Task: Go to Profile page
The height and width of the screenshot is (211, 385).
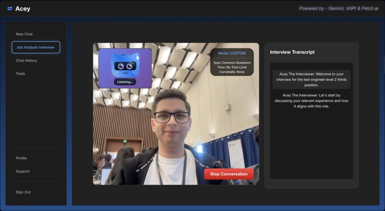Action: (21, 158)
